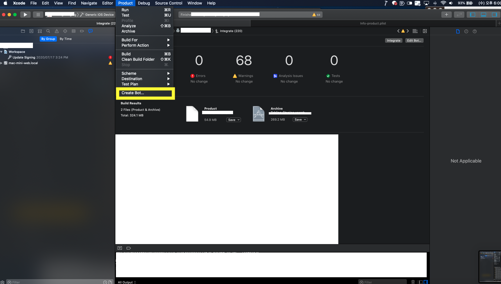Expand the mac-mini-web.local server

[1, 63]
